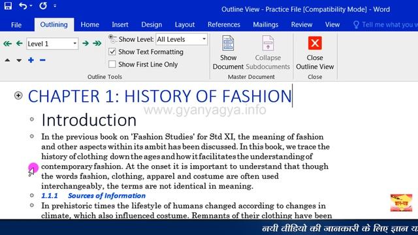Repeat the last action (redo icon)
Viewport: 418px width, 235px height.
pyautogui.click(x=43, y=6)
